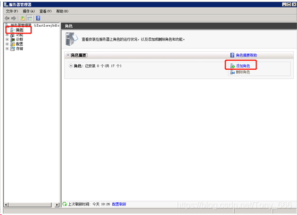Screen dimensions: 297x215
Task: Click the 添加角色 icon
Action: tap(232, 66)
